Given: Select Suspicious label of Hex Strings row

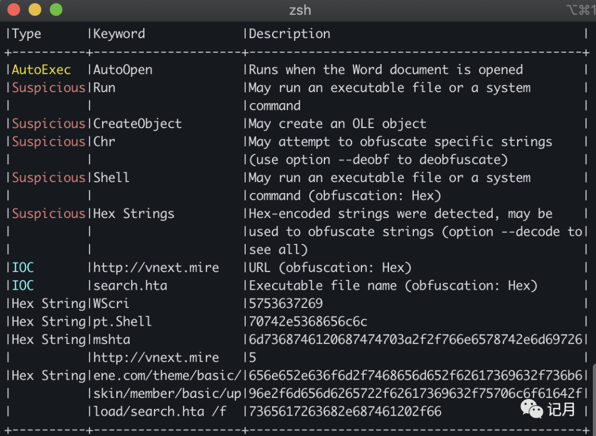Looking at the screenshot, I should [49, 214].
